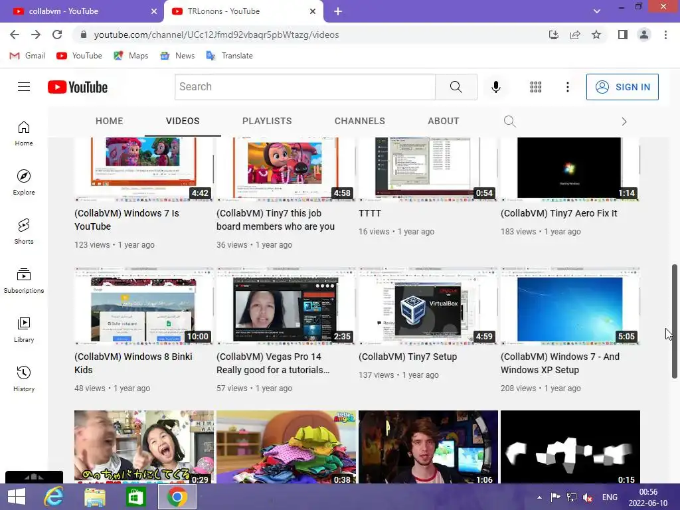Open the CHANNELS tab
The image size is (680, 510).
click(x=359, y=121)
